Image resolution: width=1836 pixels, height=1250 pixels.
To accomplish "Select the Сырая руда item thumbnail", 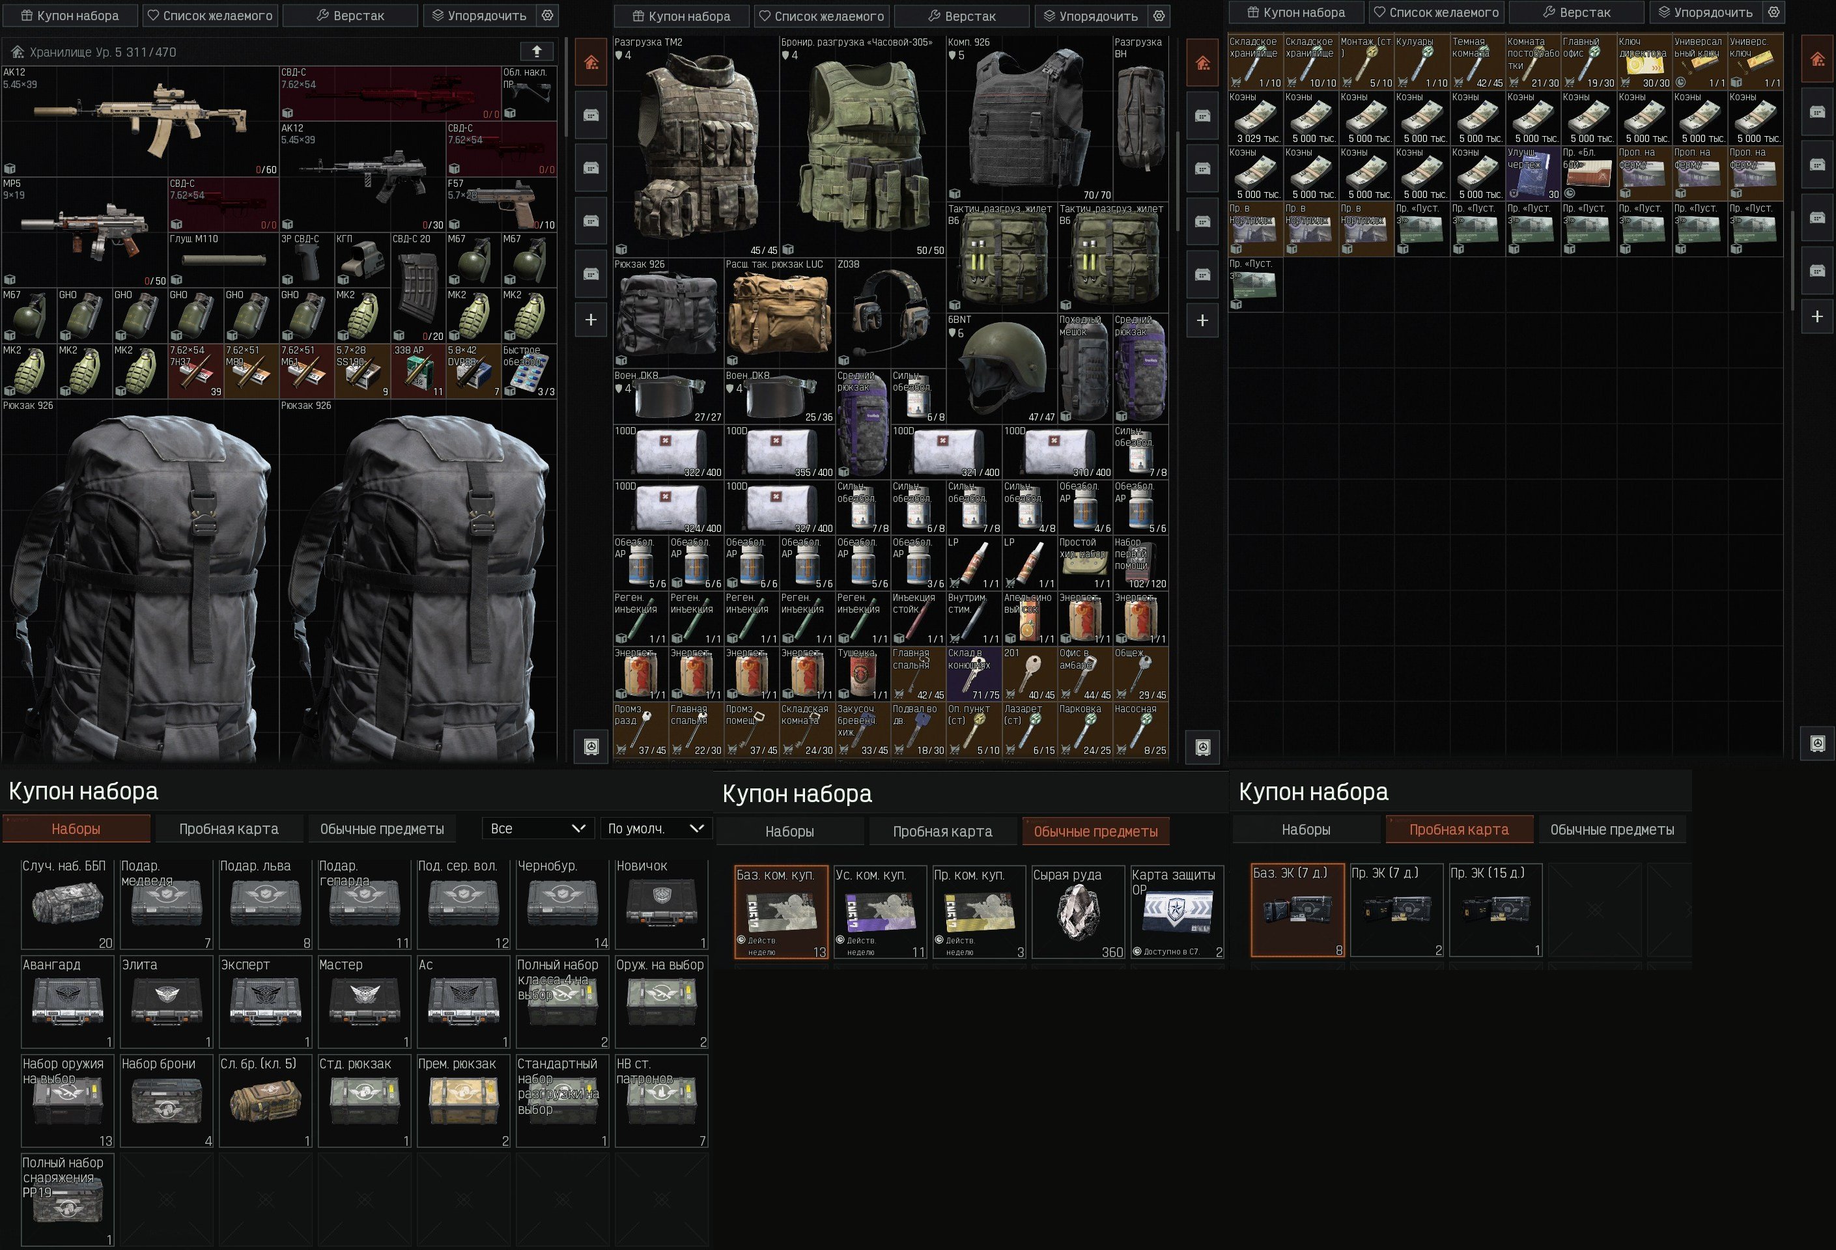I will coord(1078,913).
